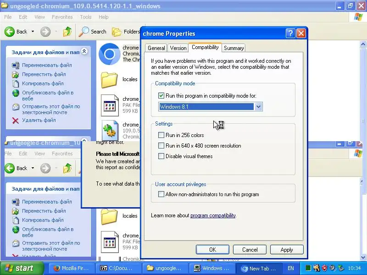This screenshot has height=275, width=367.
Task: Click Переместить файл in top task pane
Action: 44,74
